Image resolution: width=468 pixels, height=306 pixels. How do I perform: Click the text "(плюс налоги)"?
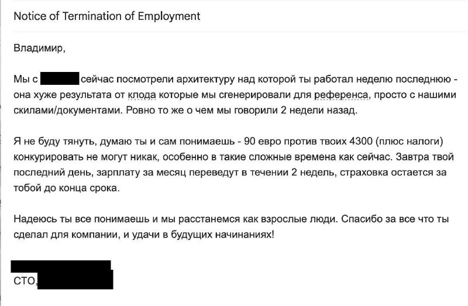(x=409, y=141)
